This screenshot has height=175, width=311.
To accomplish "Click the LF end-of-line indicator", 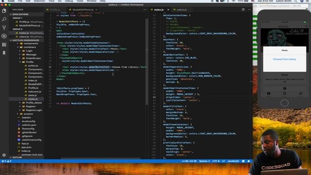I will point(224,161).
